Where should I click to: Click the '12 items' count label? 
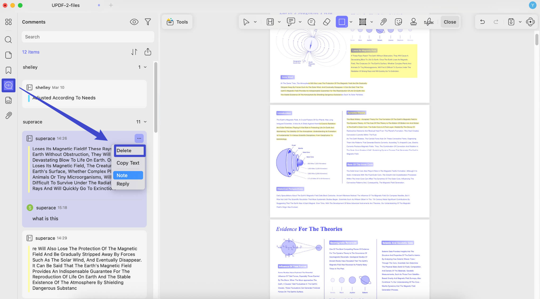[x=31, y=52]
